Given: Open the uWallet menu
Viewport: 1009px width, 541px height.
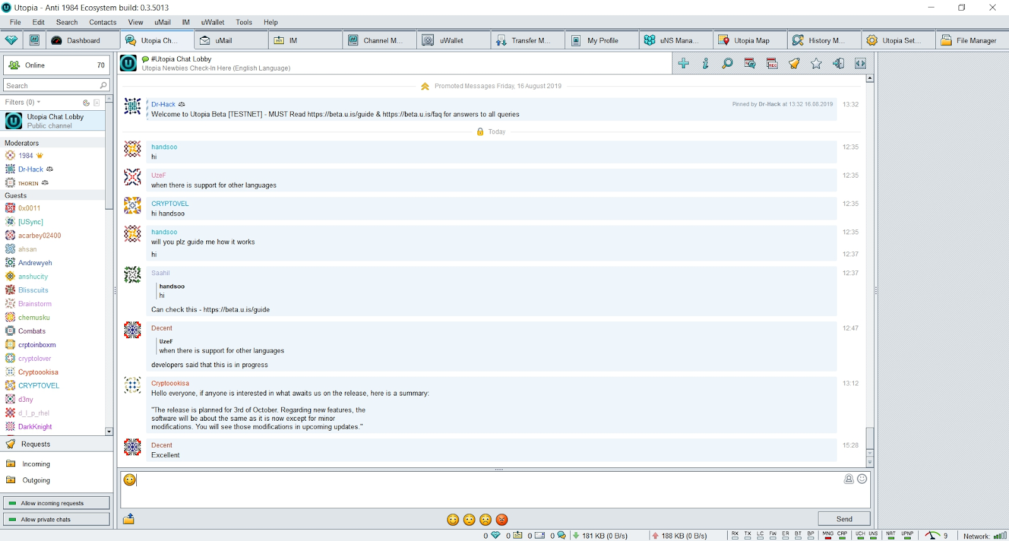Looking at the screenshot, I should coord(213,22).
